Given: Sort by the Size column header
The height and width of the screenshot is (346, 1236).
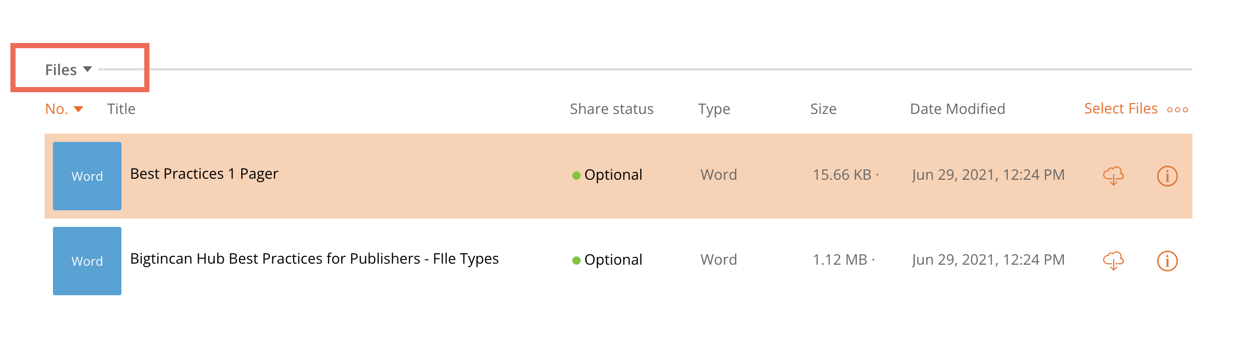Looking at the screenshot, I should pyautogui.click(x=823, y=109).
